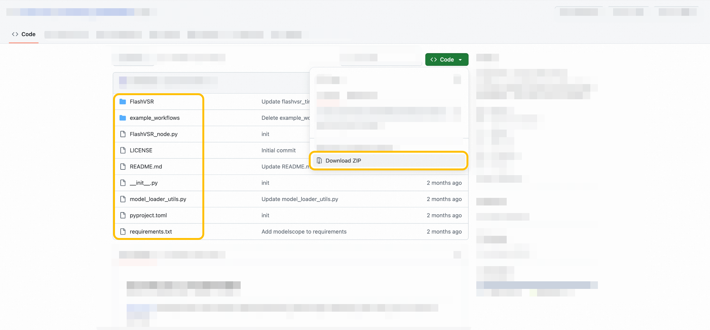Viewport: 710px width, 330px height.
Task: Click '2 months ago' in the __init__.py row
Action: pyautogui.click(x=444, y=183)
